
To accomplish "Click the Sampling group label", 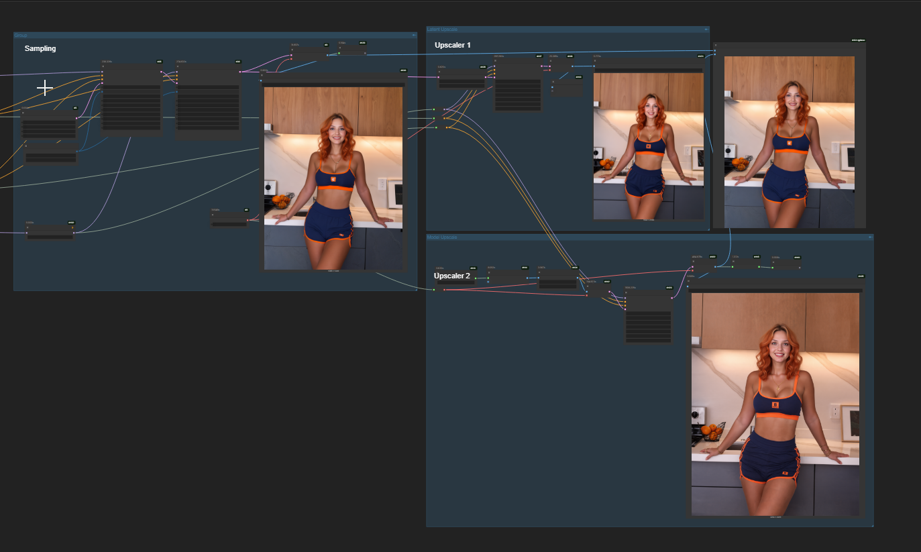I will (40, 49).
